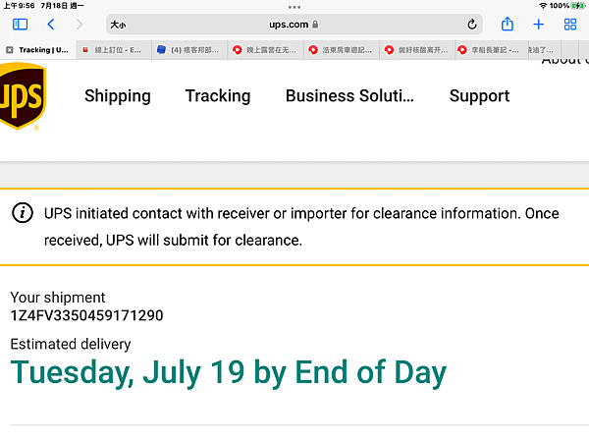This screenshot has width=589, height=442.
Task: Open the Tracking menu
Action: tap(218, 96)
